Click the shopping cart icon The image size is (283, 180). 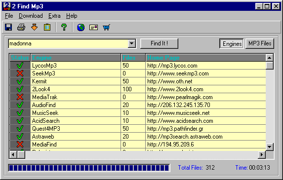(106, 28)
